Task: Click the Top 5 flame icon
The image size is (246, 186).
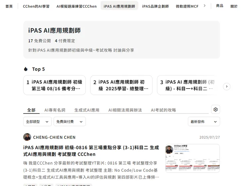Action: click(26, 69)
